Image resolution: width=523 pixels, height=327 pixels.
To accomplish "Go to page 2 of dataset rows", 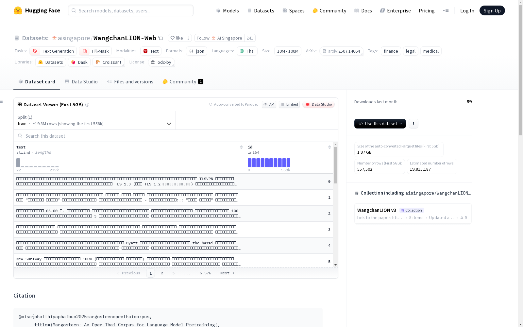I will (162, 273).
